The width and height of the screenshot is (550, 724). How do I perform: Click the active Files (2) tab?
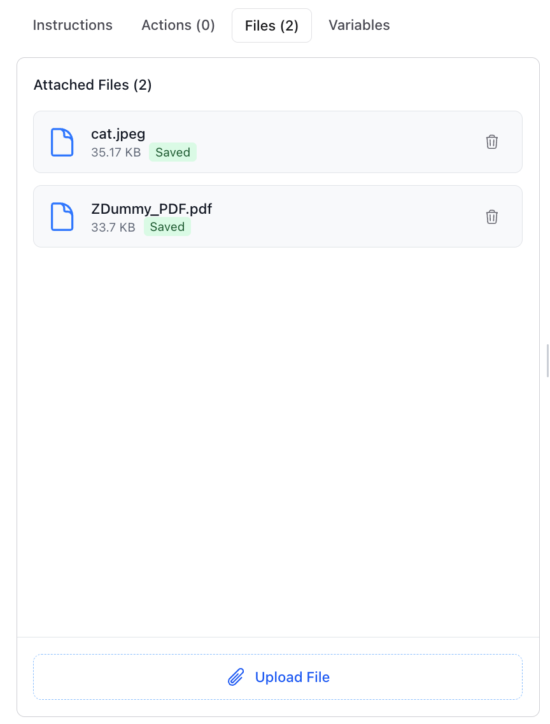pyautogui.click(x=271, y=25)
